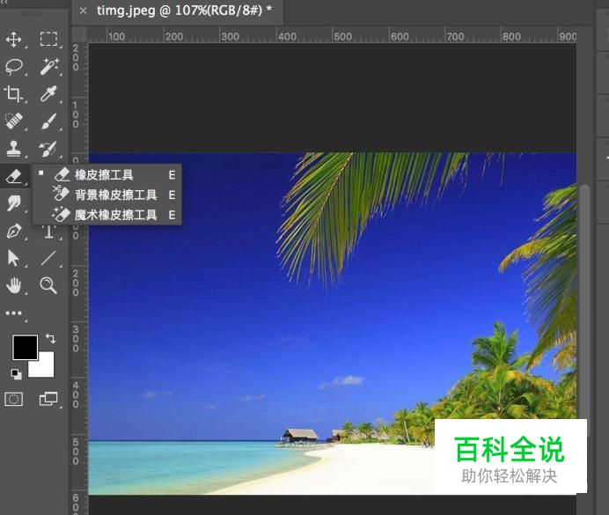Open the black foreground color swatch
Viewport: 609px width, 515px height.
tap(25, 347)
